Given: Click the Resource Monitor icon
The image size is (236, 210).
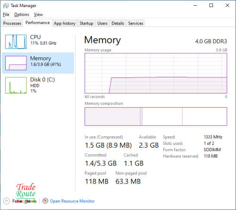Looking at the screenshot, I should click(45, 201).
